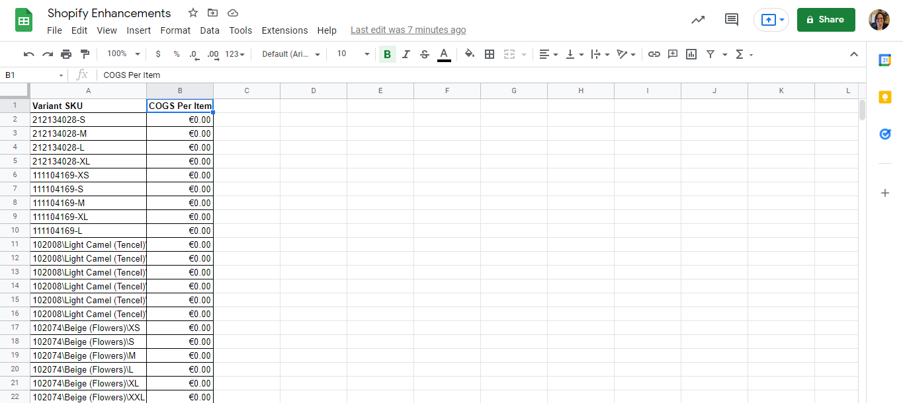Click the Print icon
The image size is (903, 403).
pyautogui.click(x=66, y=54)
